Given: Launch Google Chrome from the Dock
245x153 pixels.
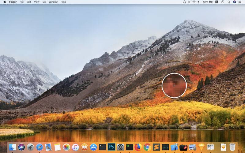Looking at the screenshot, I should (x=147, y=147).
